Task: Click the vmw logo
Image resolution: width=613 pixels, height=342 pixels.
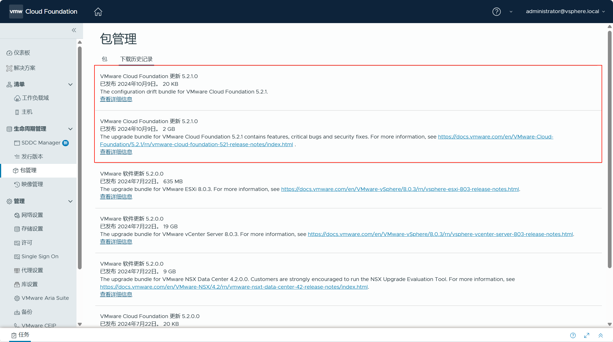Action: tap(16, 11)
